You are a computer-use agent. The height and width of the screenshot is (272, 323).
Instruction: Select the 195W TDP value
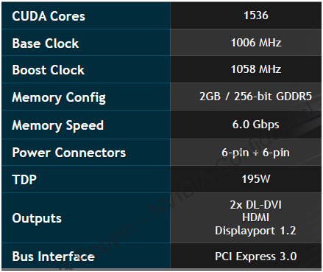(256, 179)
